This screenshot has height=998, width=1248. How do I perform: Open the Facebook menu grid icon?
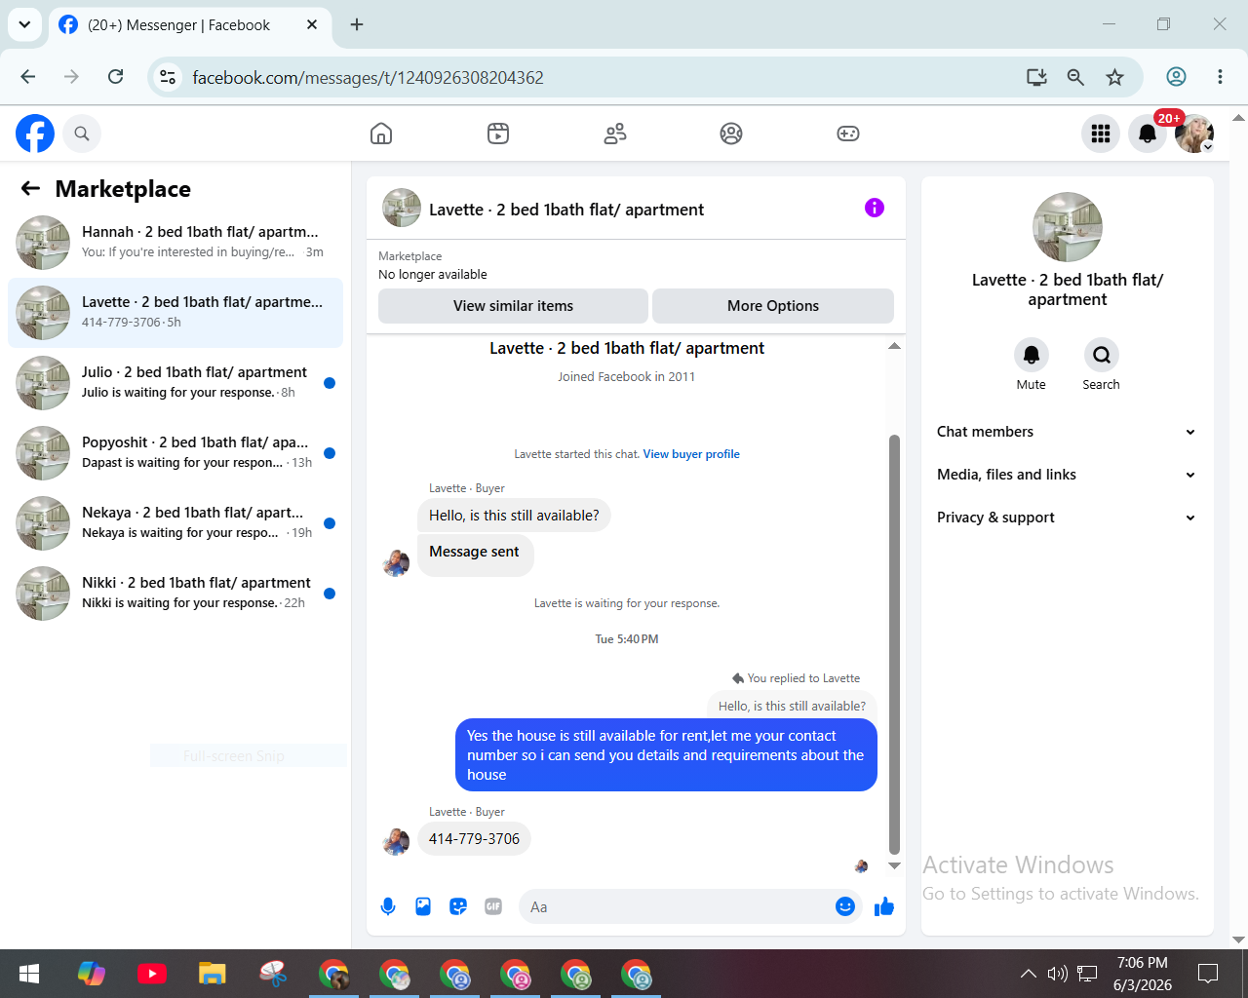[1101, 134]
